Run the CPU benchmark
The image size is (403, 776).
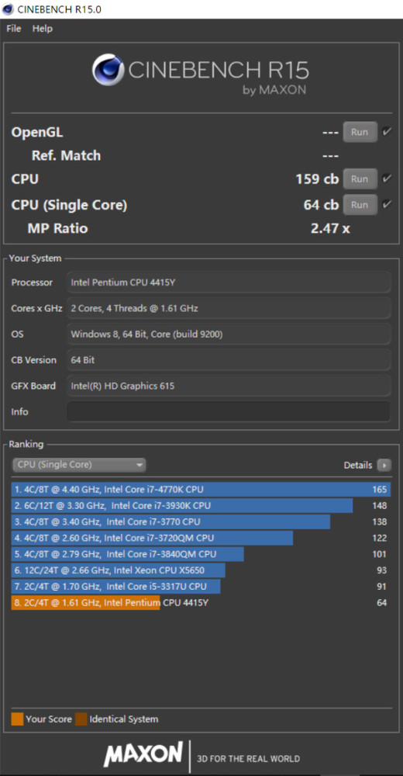[x=360, y=179]
